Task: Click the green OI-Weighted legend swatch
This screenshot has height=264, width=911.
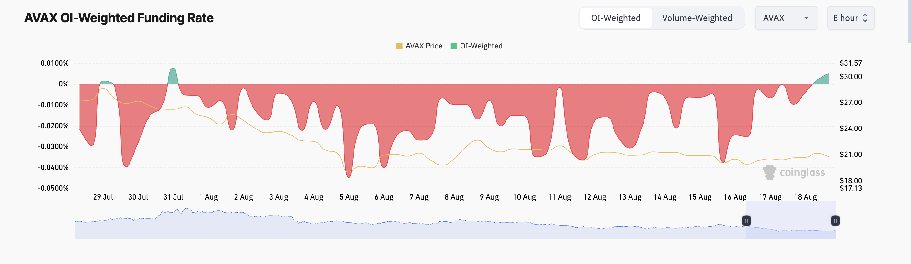Action: [x=454, y=46]
